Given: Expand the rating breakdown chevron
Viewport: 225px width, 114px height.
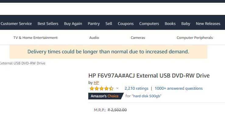Looking at the screenshot, I should (x=117, y=88).
